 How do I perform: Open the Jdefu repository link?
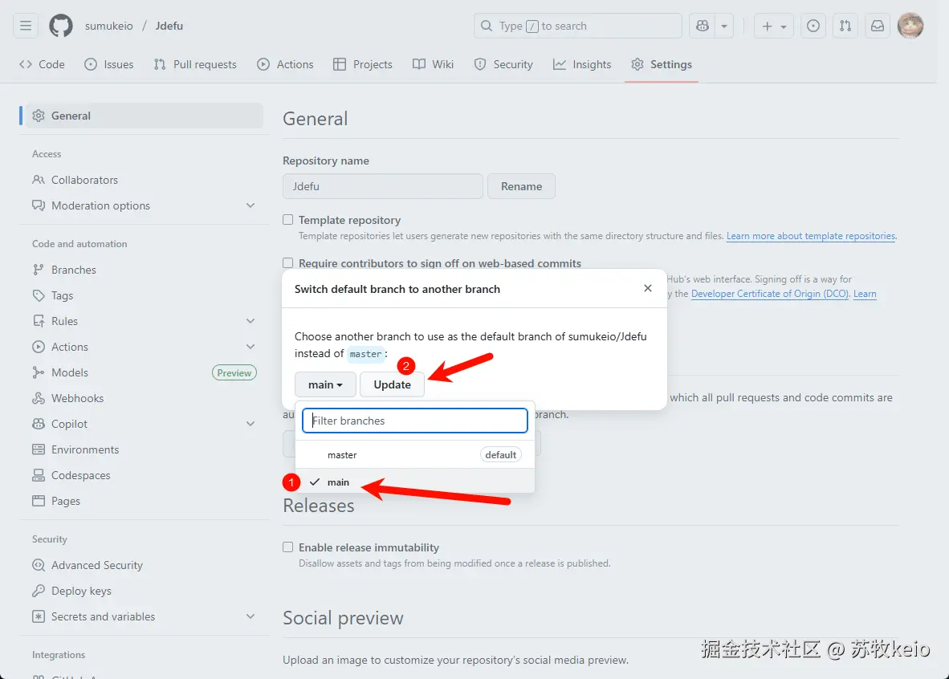(x=169, y=26)
